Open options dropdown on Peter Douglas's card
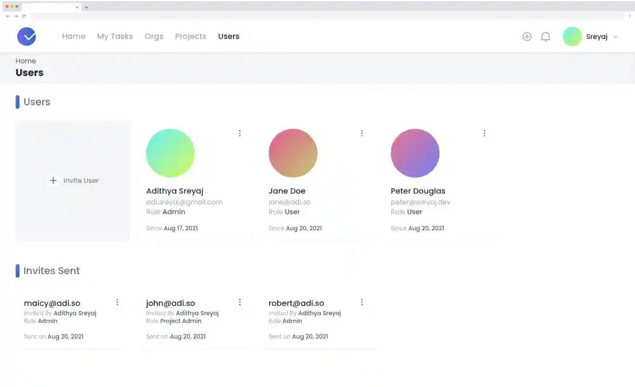The image size is (635, 387). [x=485, y=133]
